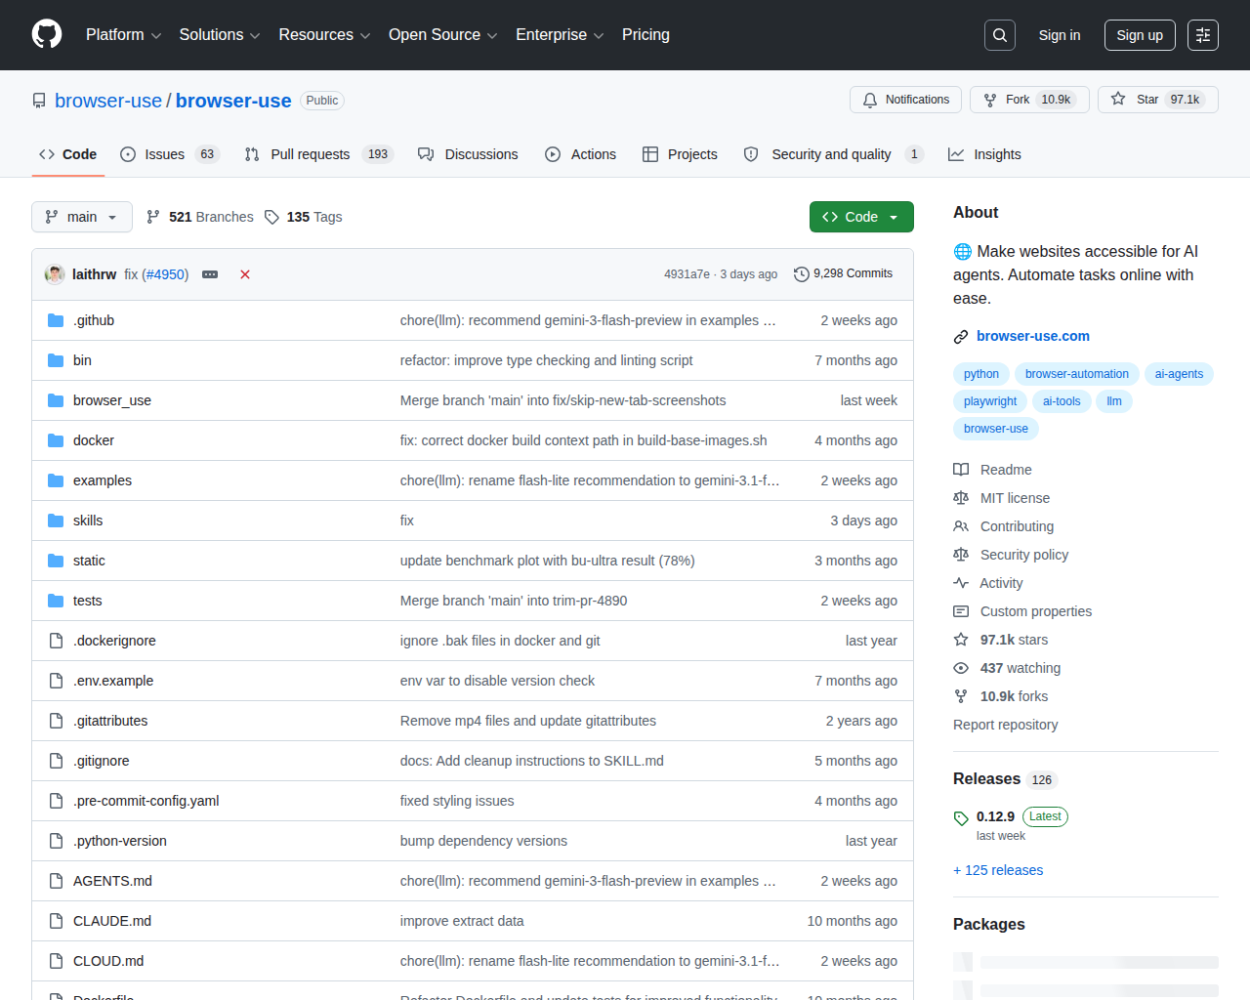This screenshot has width=1250, height=1000.
Task: Open the CLAUDE.md file
Action: click(x=112, y=921)
